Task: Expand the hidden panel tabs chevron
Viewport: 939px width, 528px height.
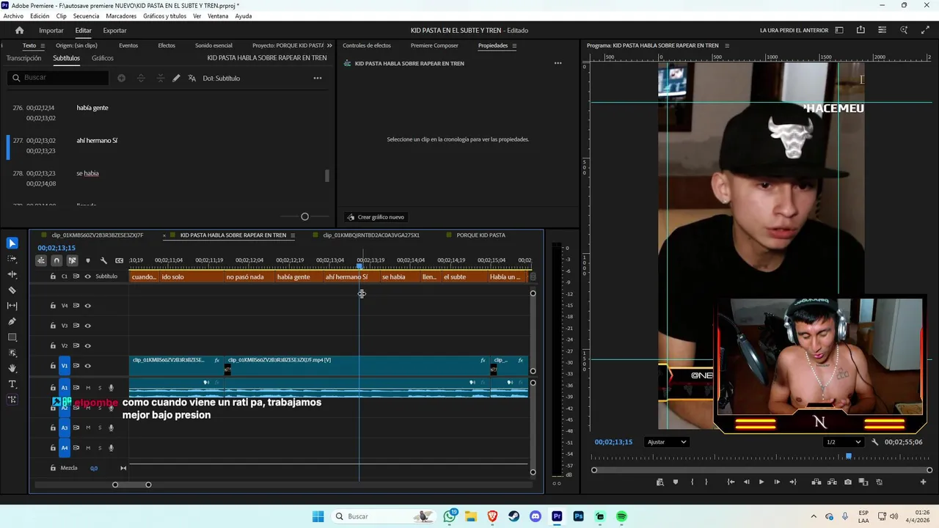Action: (x=329, y=45)
